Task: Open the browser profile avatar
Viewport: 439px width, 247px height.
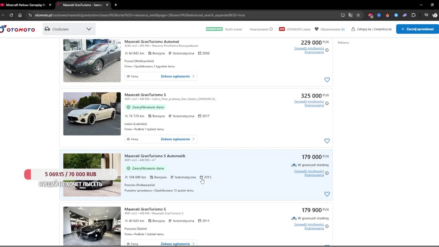Action: point(435,15)
